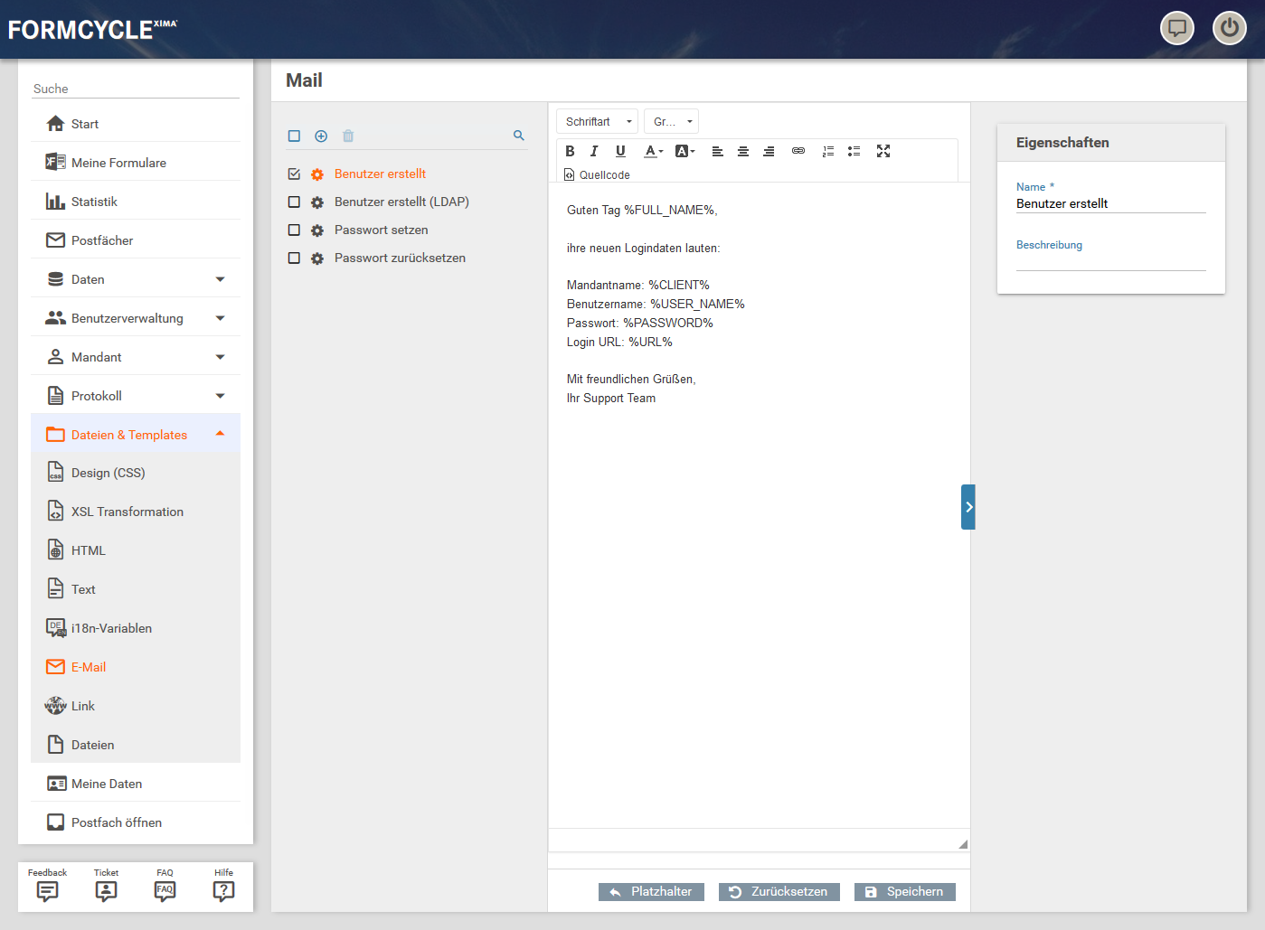Check the Passwort setzen checkbox

coord(294,230)
